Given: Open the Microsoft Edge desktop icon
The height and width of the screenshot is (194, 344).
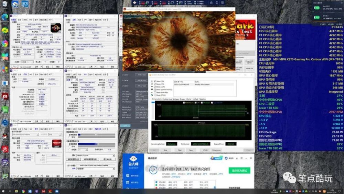Looking at the screenshot, I should tap(5, 17).
